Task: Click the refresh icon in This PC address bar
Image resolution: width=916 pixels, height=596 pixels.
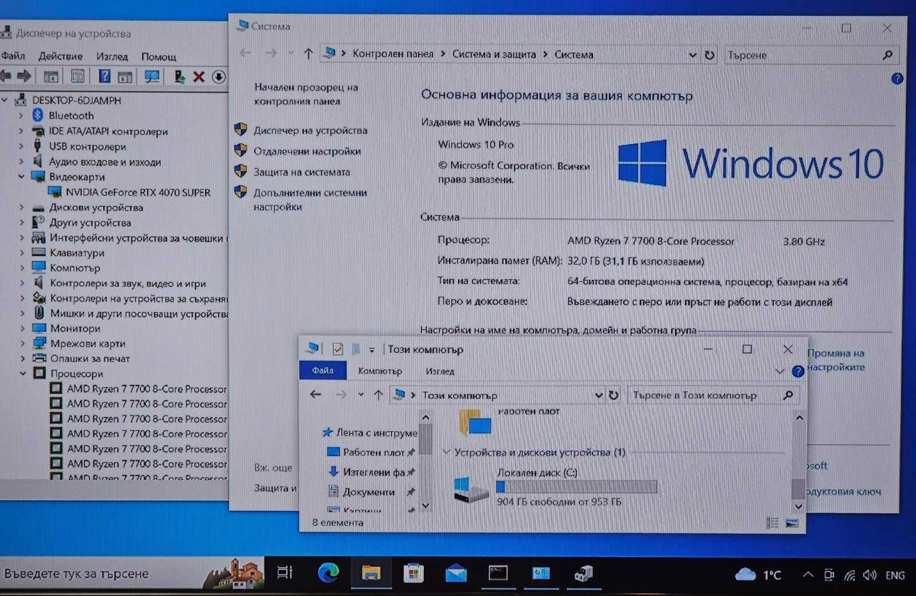Action: click(x=614, y=395)
